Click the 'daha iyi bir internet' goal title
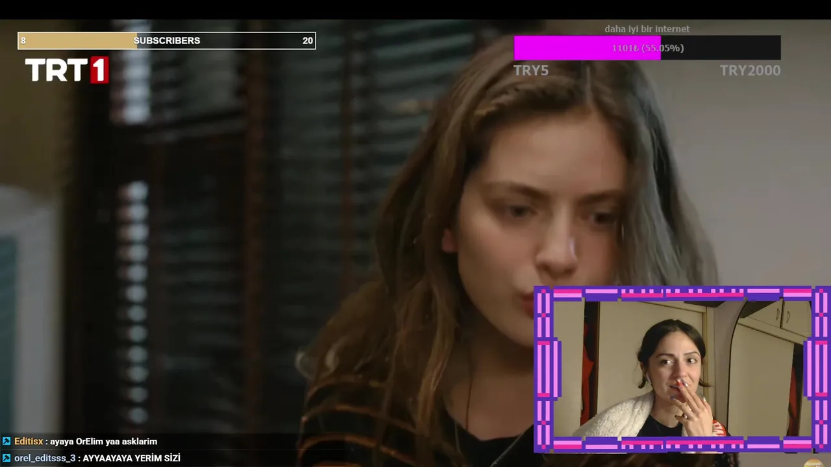 coord(647,29)
